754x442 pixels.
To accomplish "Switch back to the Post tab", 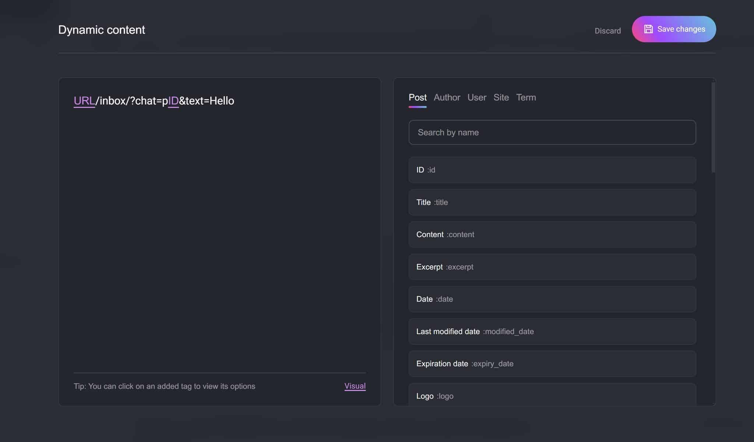I will [418, 98].
